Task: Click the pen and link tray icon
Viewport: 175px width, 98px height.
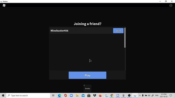Action: coord(153,96)
